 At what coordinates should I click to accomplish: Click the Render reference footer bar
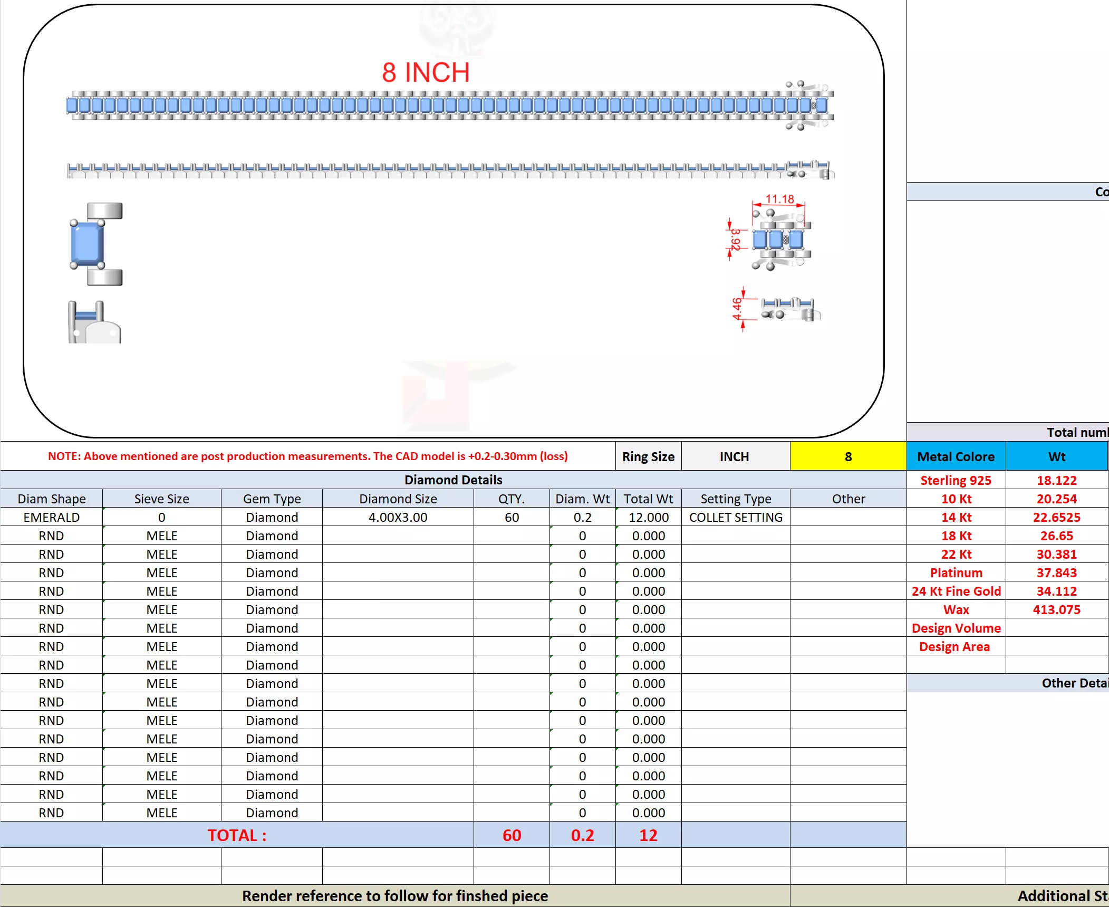pyautogui.click(x=395, y=896)
